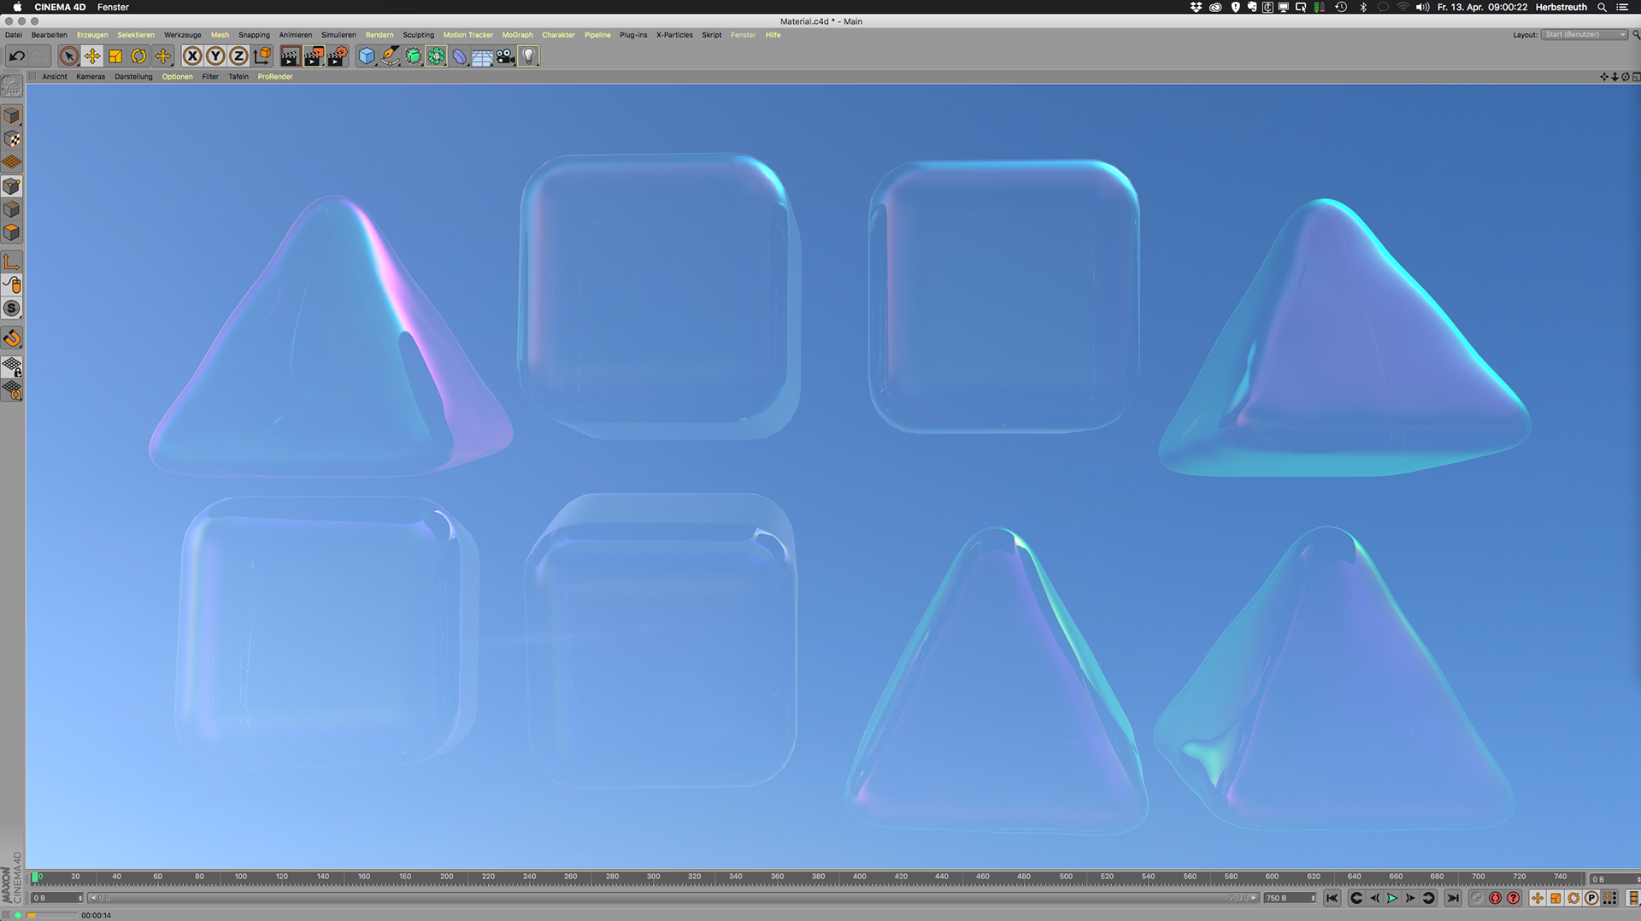
Task: Switch to Polygons mode
Action: [12, 232]
